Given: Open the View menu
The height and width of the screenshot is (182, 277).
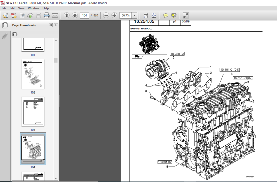Looking at the screenshot, I should pos(21,8).
